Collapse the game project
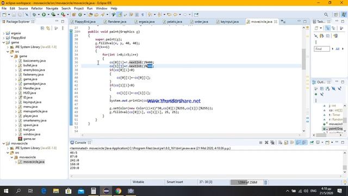348x196 pixels. click(x=4, y=42)
